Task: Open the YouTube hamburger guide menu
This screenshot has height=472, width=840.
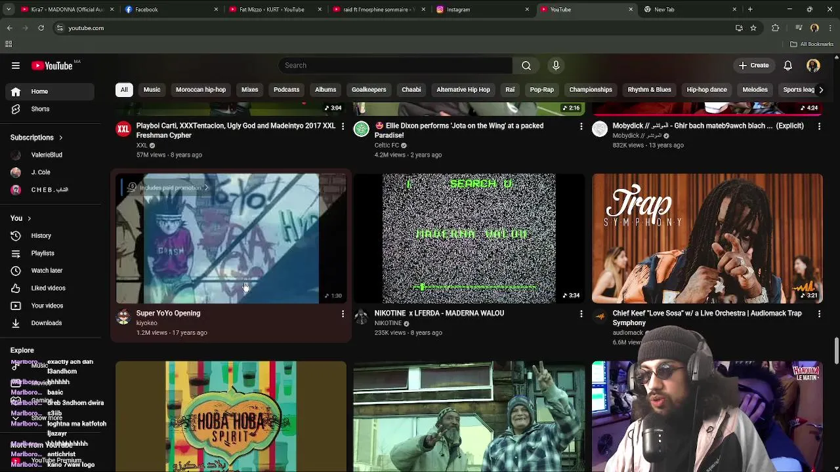Action: pos(16,66)
